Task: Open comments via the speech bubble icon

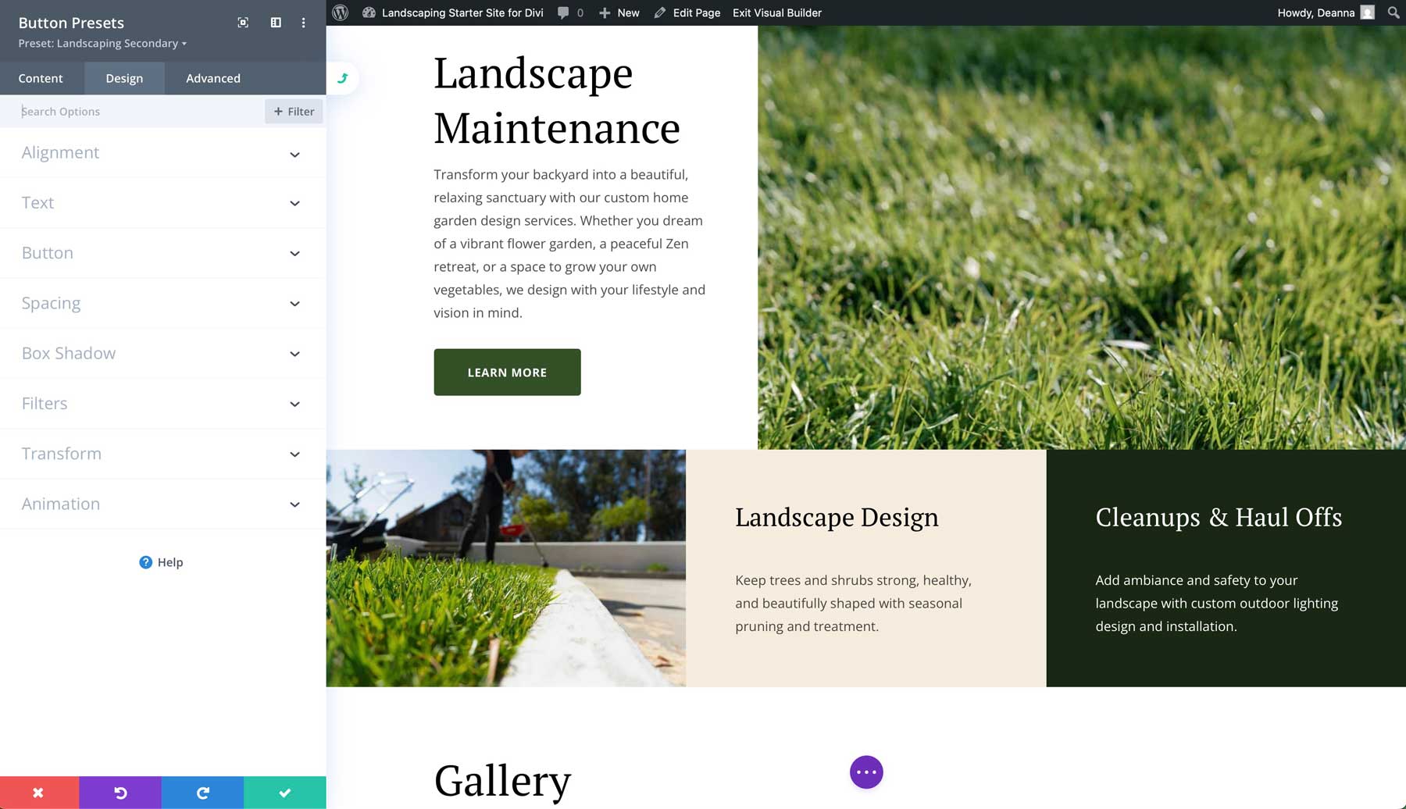Action: [562, 12]
